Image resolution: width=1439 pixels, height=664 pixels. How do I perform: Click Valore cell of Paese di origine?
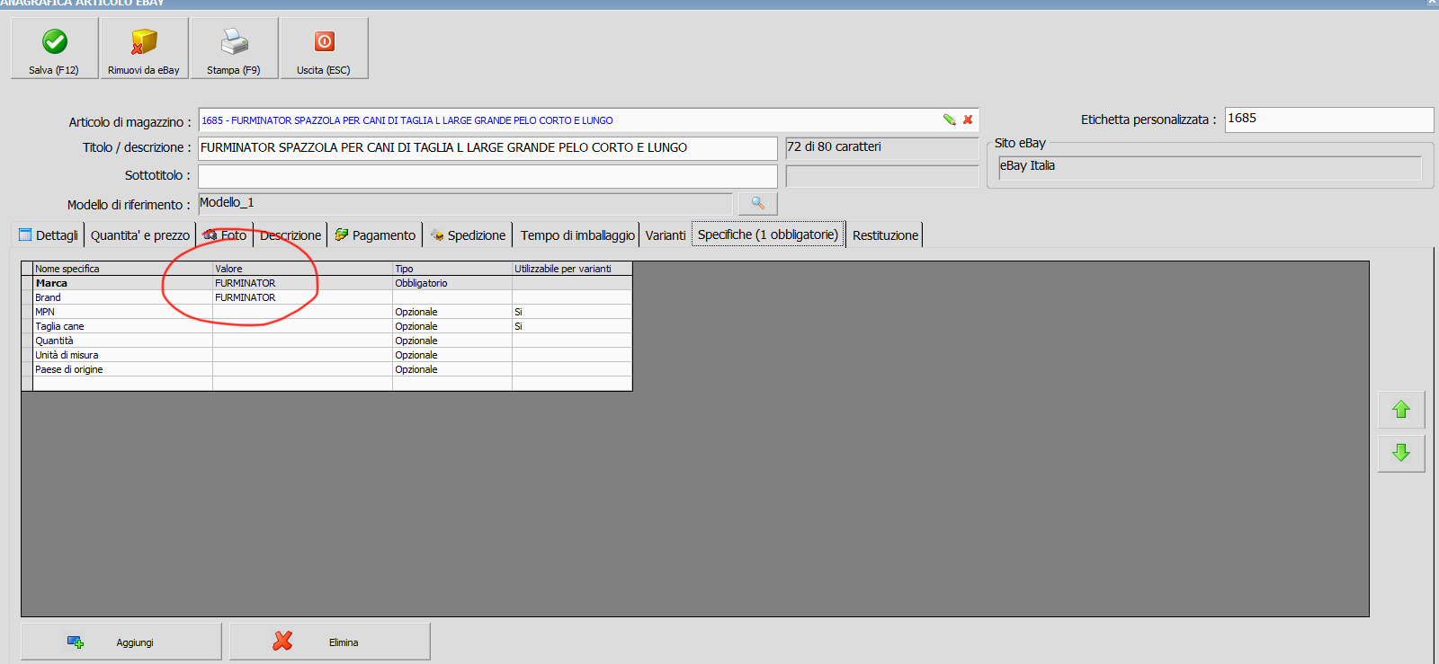[x=302, y=369]
